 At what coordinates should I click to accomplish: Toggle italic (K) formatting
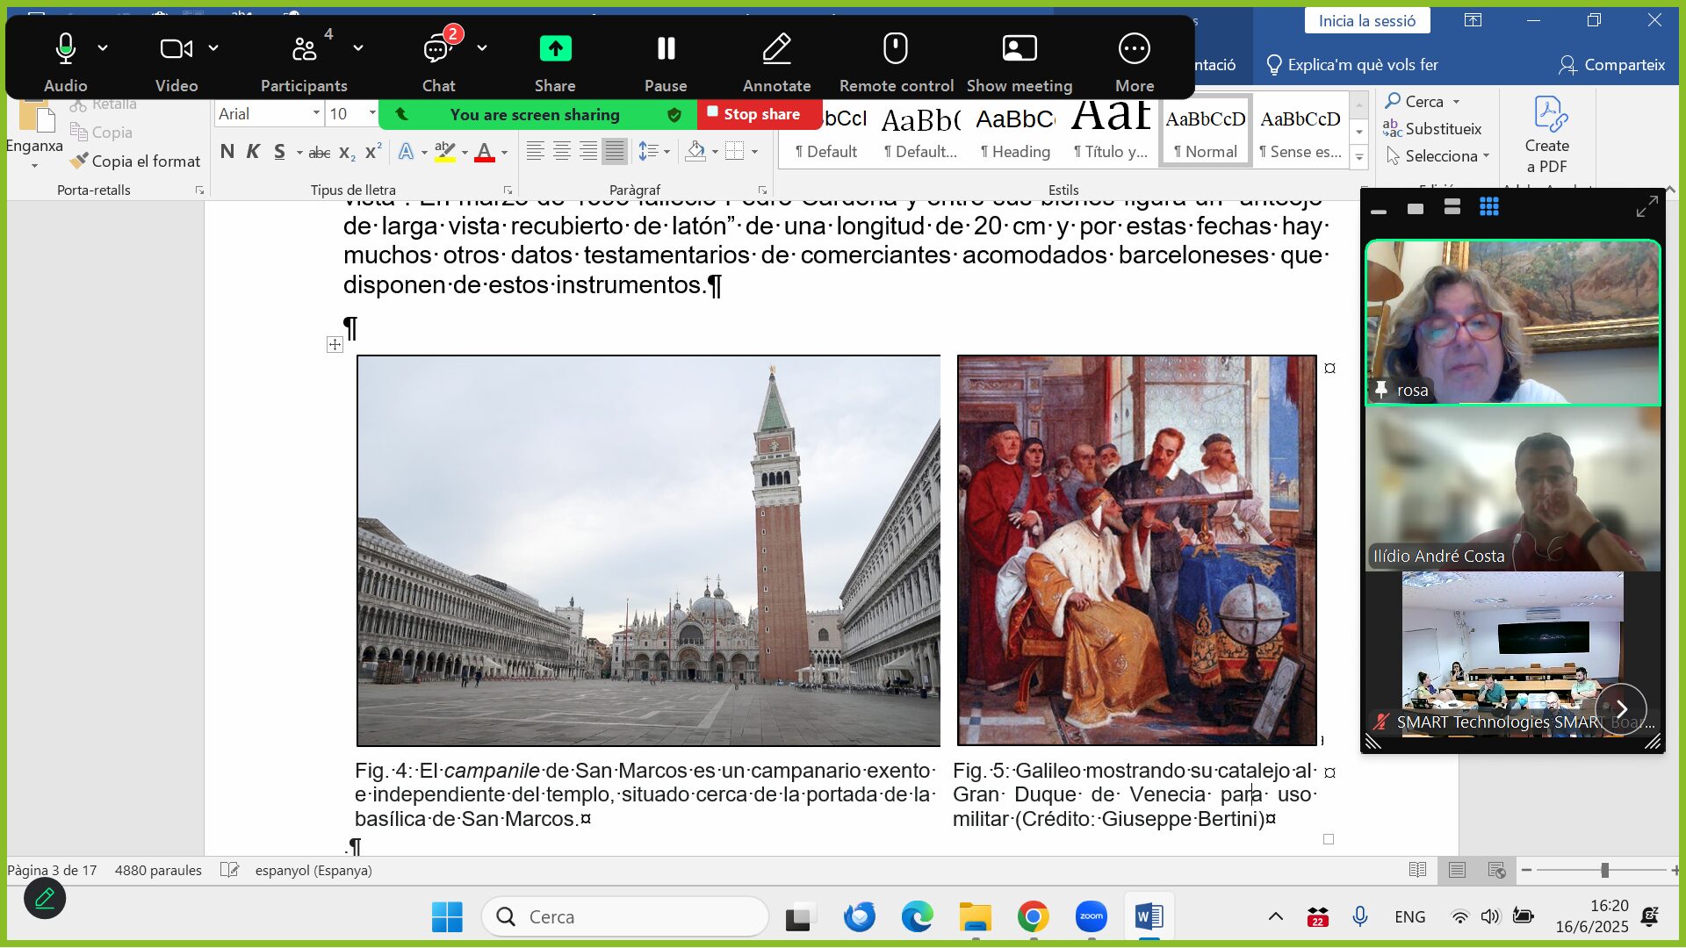(253, 152)
